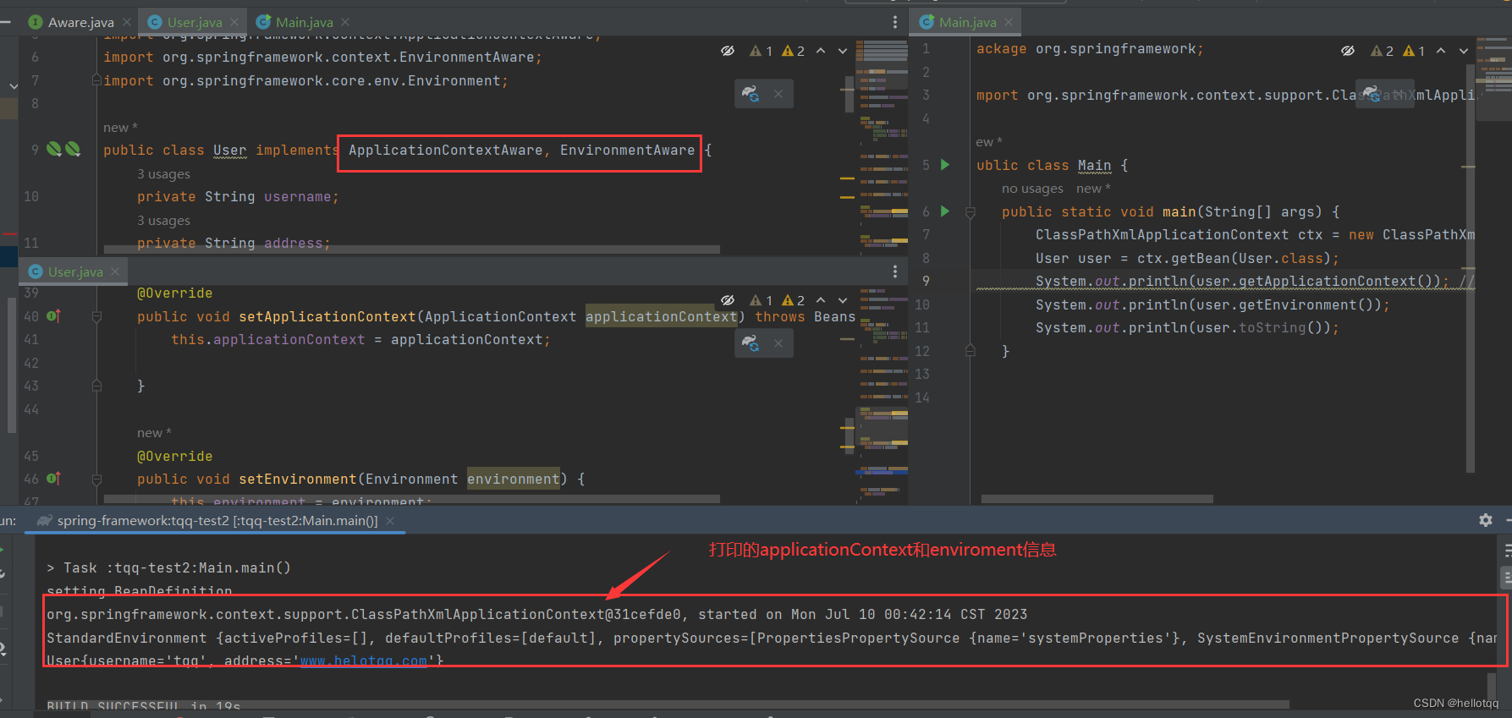Load Gradle changes in right Main.java editor
The height and width of the screenshot is (718, 1512).
1372,92
